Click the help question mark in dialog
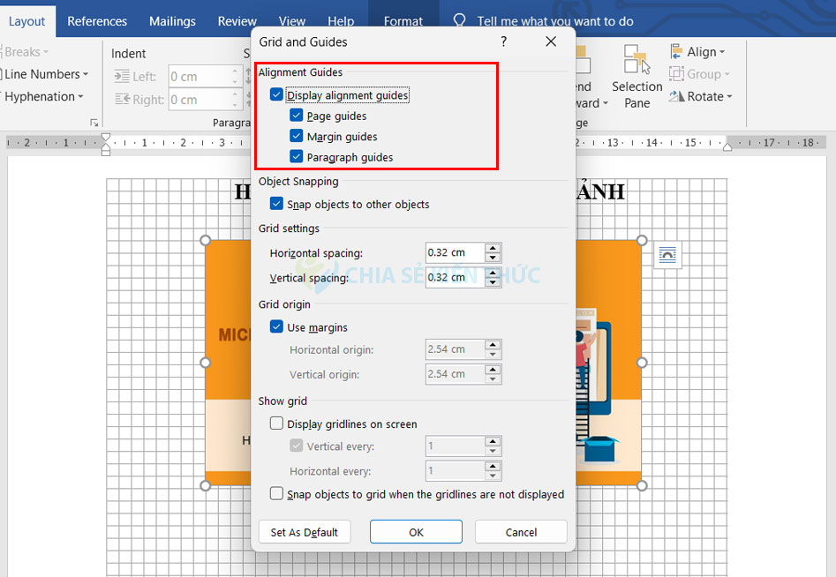Screen dimensions: 836x577 [x=504, y=41]
